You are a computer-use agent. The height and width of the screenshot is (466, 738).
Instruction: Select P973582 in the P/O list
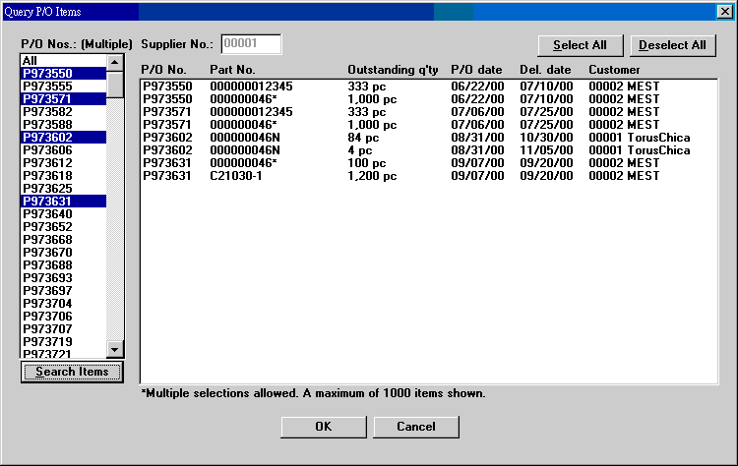tap(63, 112)
